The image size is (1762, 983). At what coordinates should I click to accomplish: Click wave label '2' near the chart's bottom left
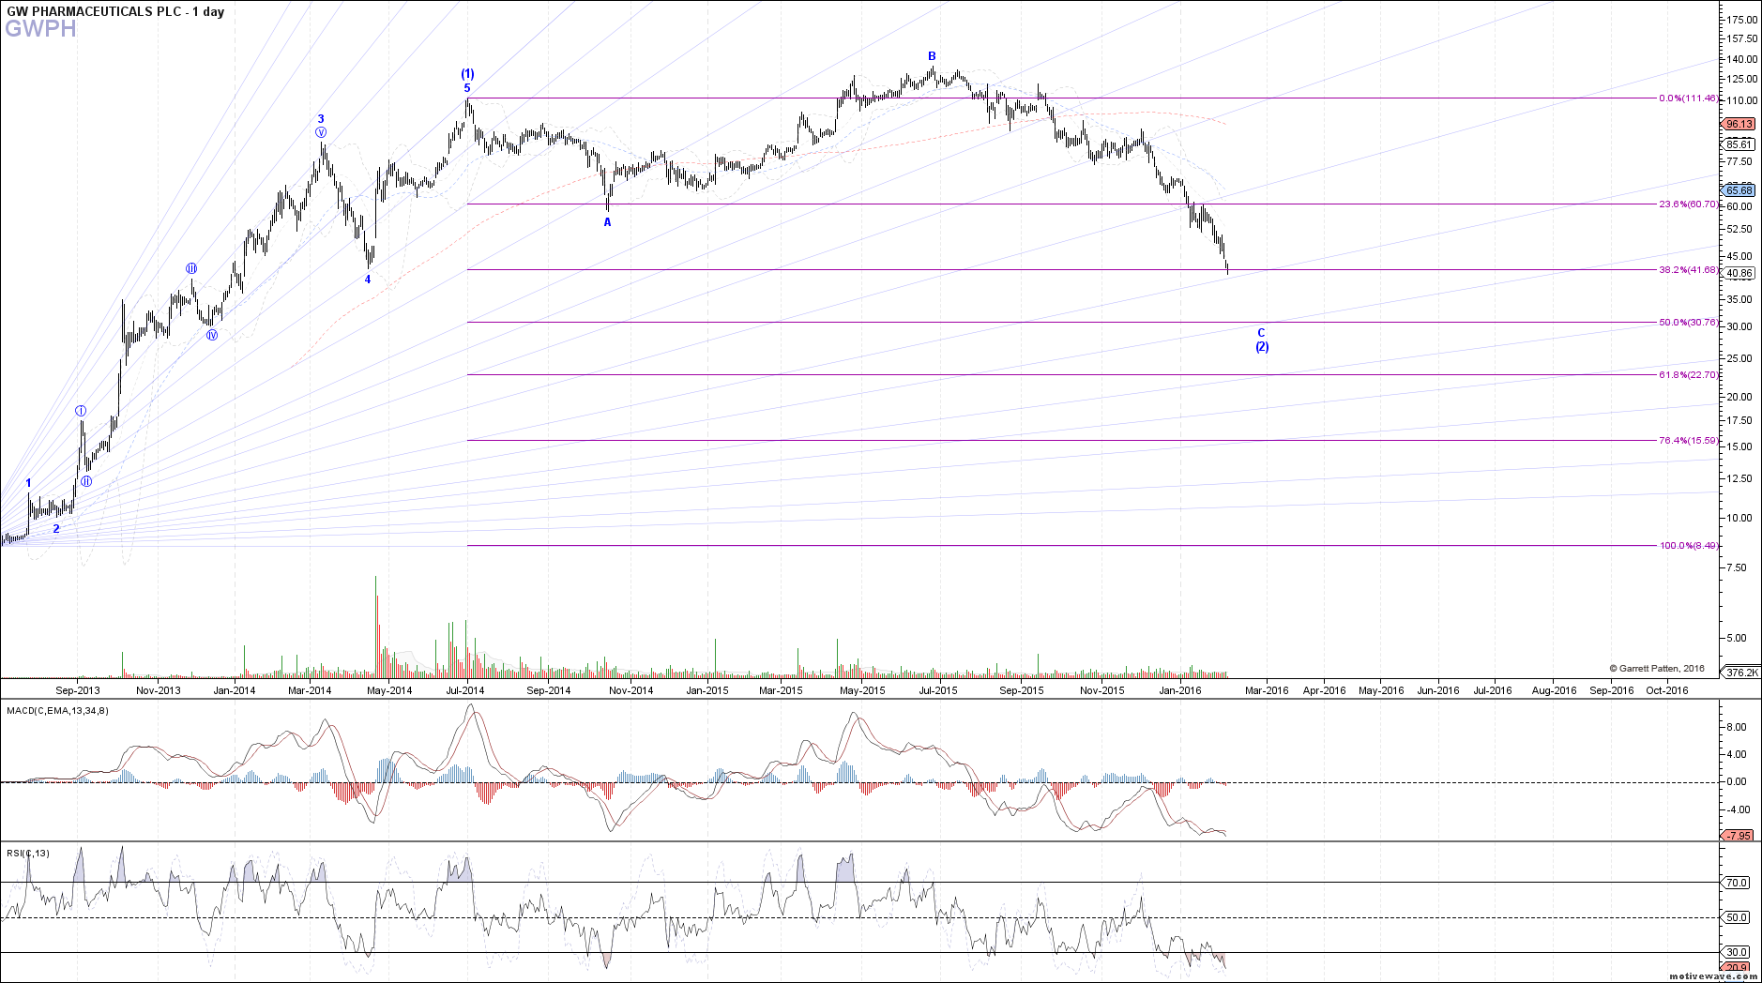[56, 529]
